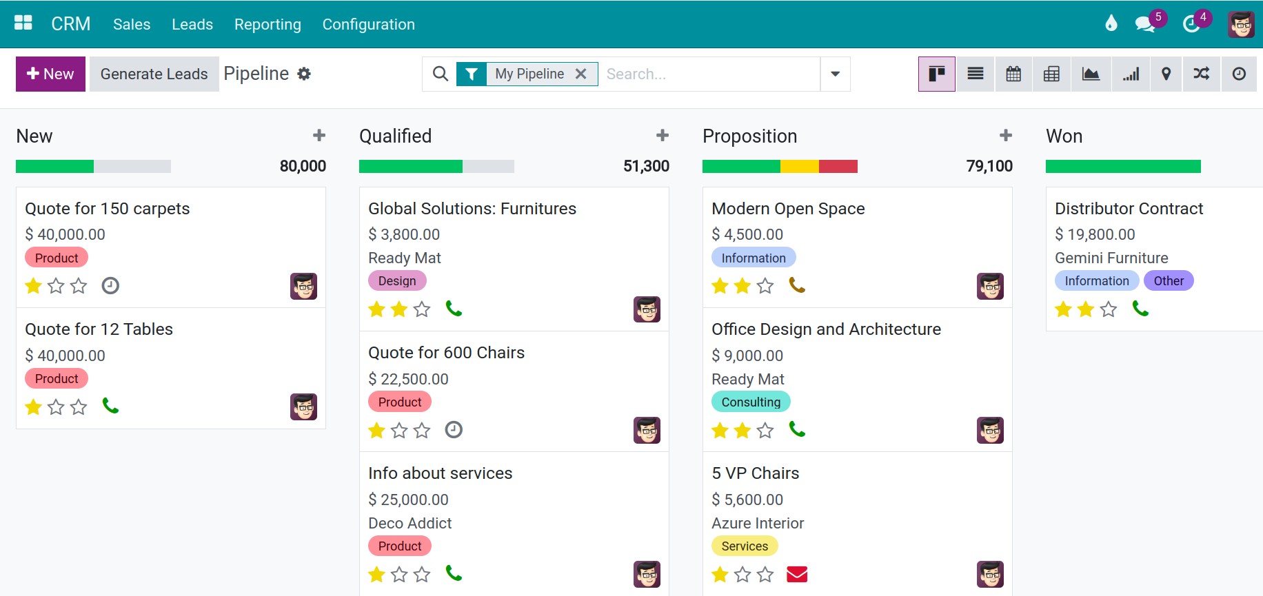The image size is (1263, 596).
Task: Switch to Cohort bar view
Action: [x=1131, y=74]
